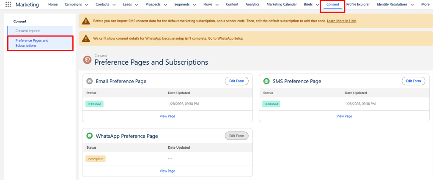Viewport: 433px width, 180px height.
Task: Select Preference Pages and Subscriptions in sidebar
Action: coord(40,43)
